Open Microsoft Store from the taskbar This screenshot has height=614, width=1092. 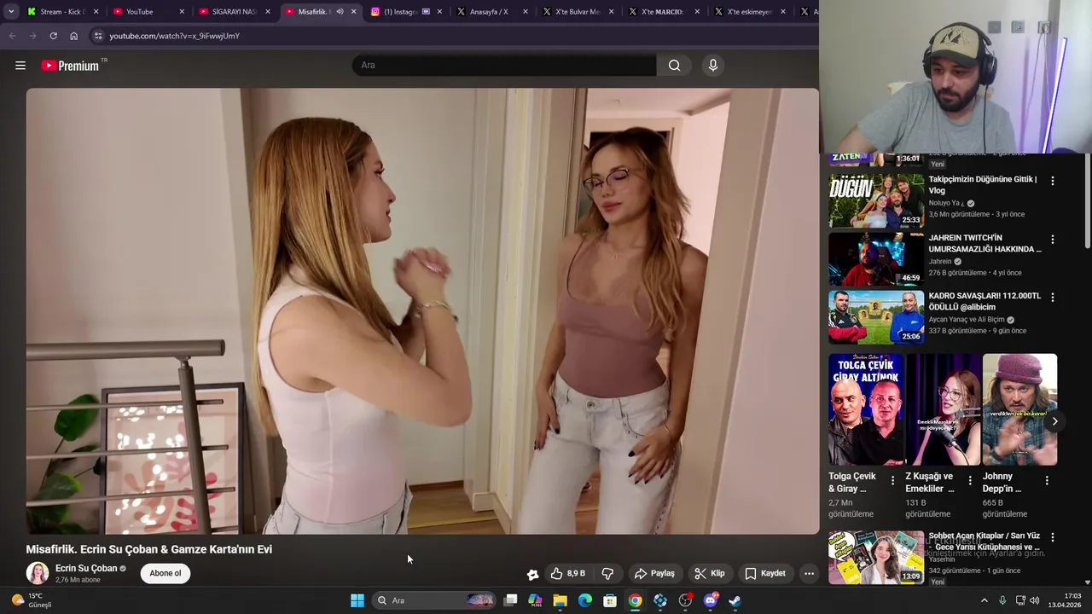tap(610, 600)
